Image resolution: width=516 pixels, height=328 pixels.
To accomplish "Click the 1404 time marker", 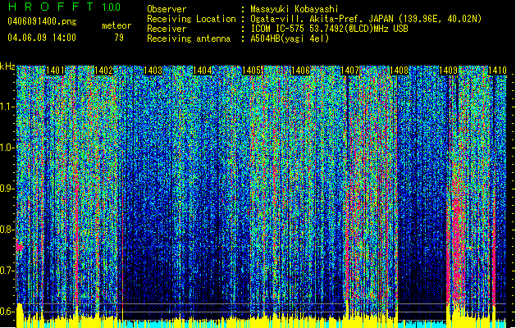I will (x=202, y=71).
